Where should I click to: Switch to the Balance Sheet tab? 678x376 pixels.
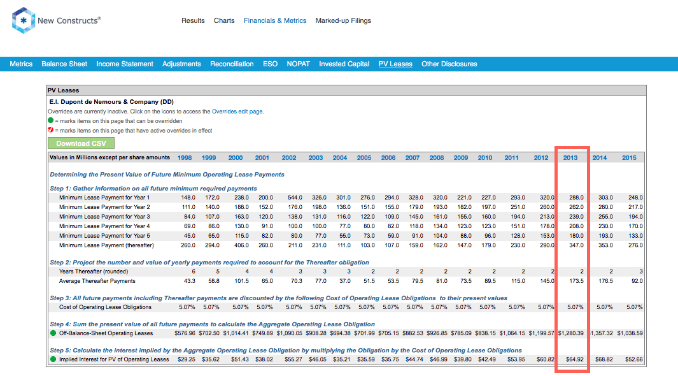pos(64,64)
